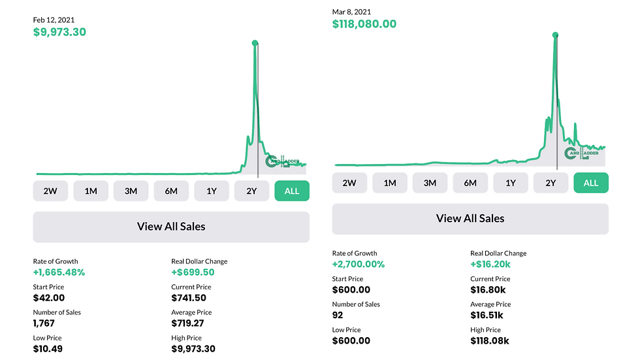Select the 6M range in left chart
Screen dimensions: 640x360
pyautogui.click(x=171, y=191)
